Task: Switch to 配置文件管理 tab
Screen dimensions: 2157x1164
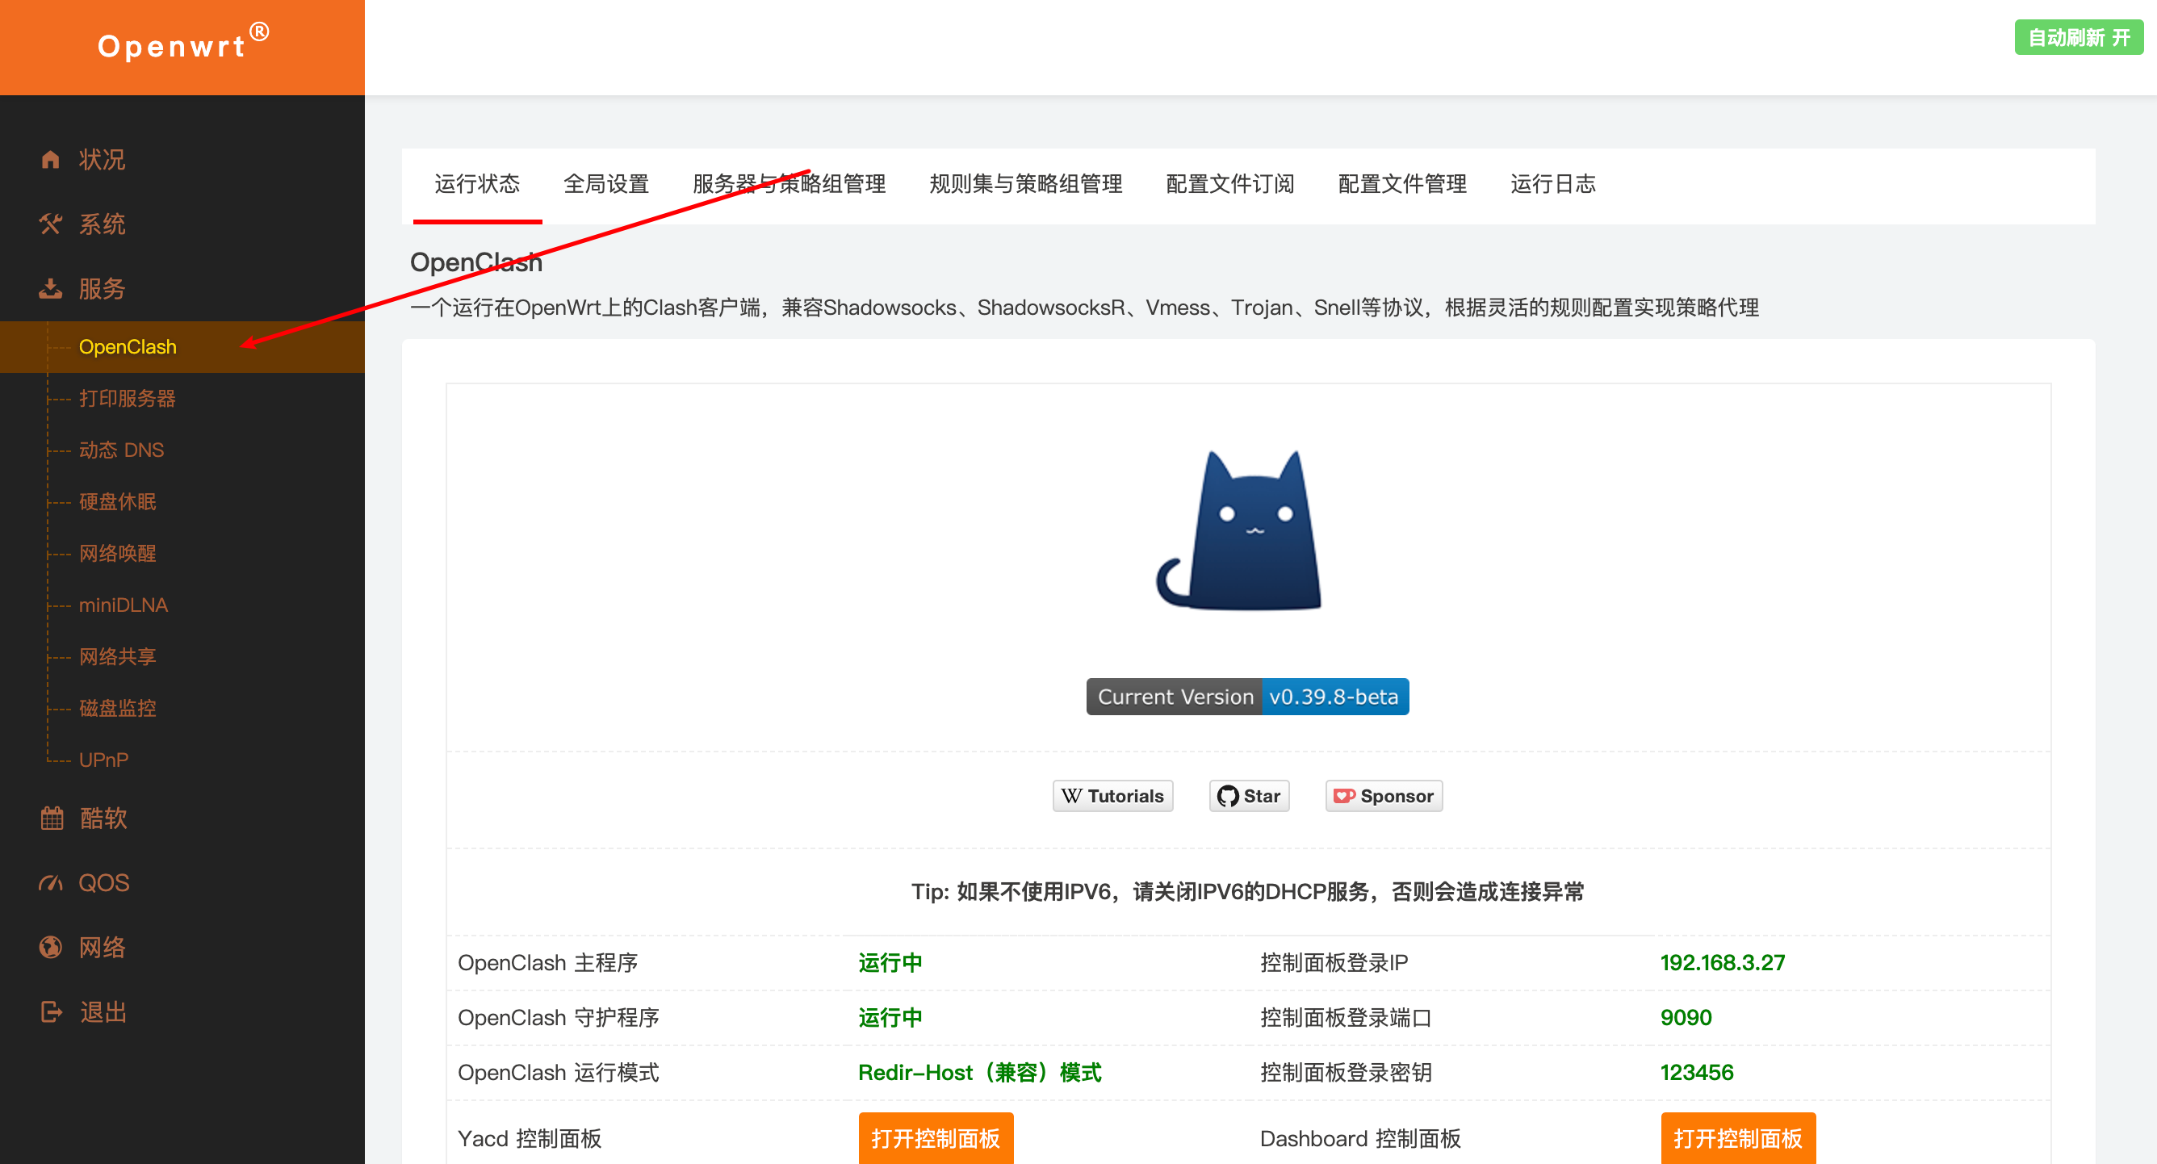Action: (1402, 184)
